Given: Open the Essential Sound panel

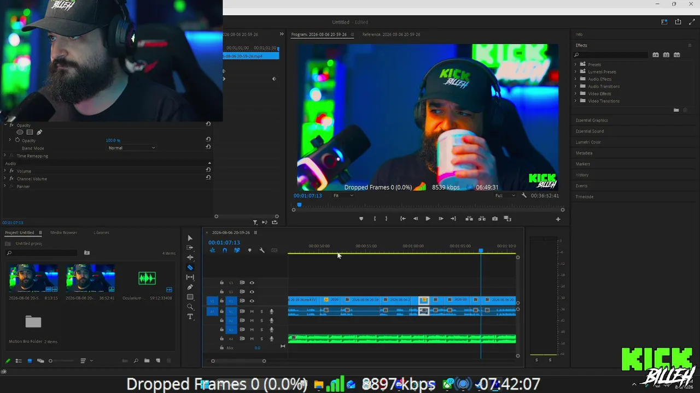Looking at the screenshot, I should pyautogui.click(x=590, y=131).
